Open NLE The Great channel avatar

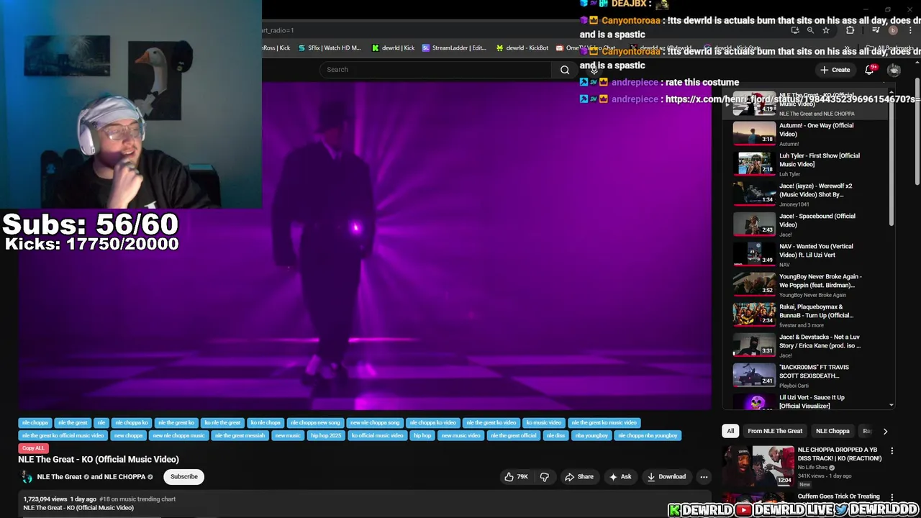tap(27, 477)
